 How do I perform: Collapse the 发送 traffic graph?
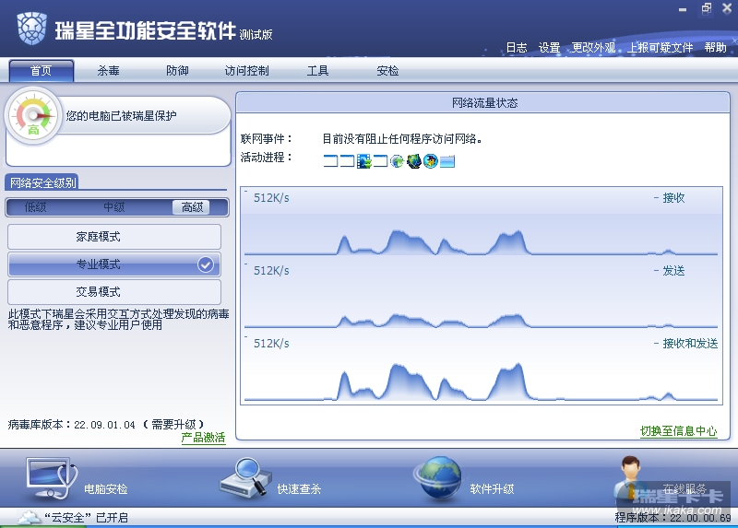656,271
